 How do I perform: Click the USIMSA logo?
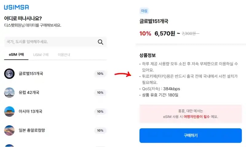pyautogui.click(x=17, y=7)
